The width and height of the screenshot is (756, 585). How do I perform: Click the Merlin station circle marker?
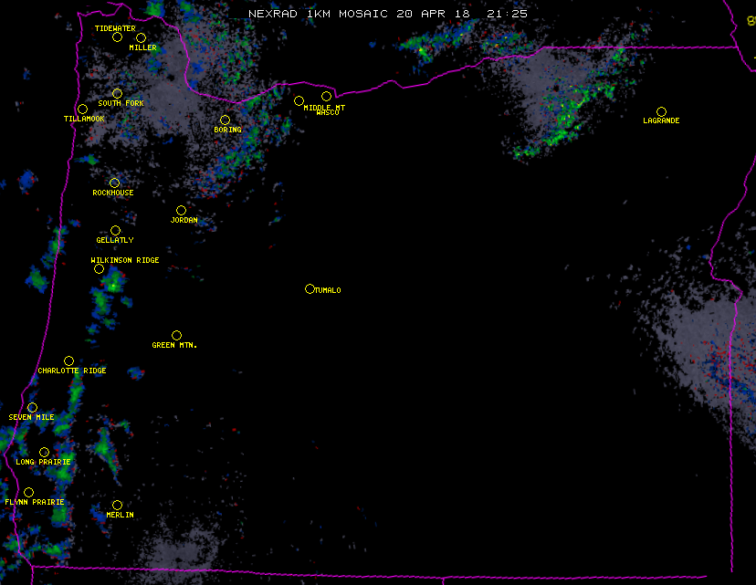[x=117, y=505]
